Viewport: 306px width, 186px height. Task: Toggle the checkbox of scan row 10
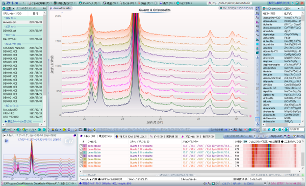click(x=81, y=159)
